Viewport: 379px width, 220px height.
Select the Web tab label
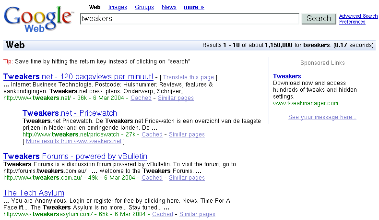tap(95, 7)
